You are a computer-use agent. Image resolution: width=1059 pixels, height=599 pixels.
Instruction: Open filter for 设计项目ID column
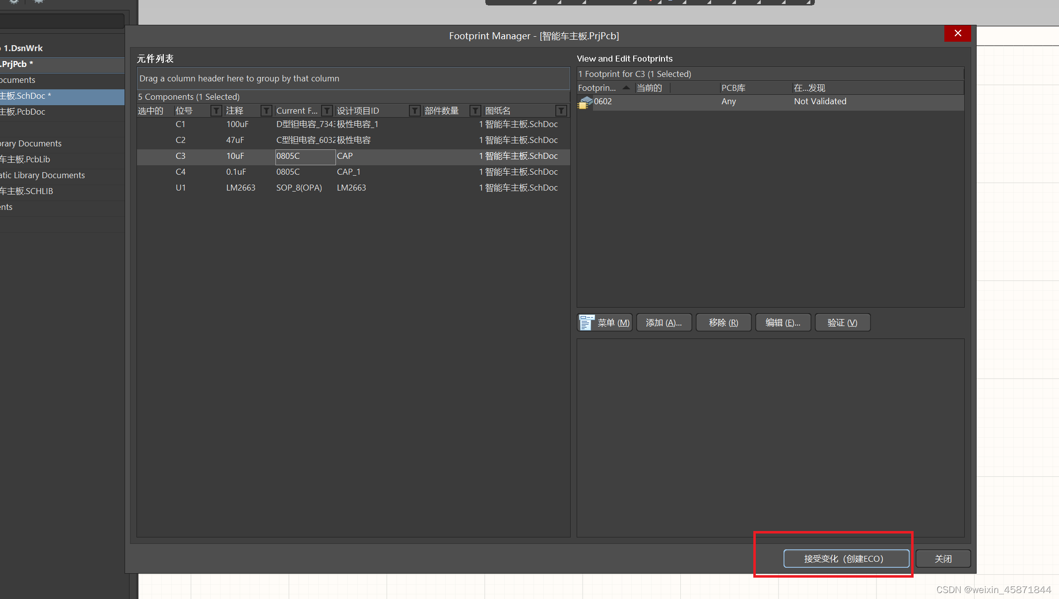[414, 111]
